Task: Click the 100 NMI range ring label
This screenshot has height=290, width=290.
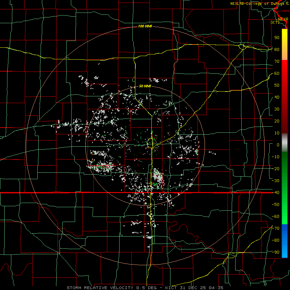Action: 145,26
